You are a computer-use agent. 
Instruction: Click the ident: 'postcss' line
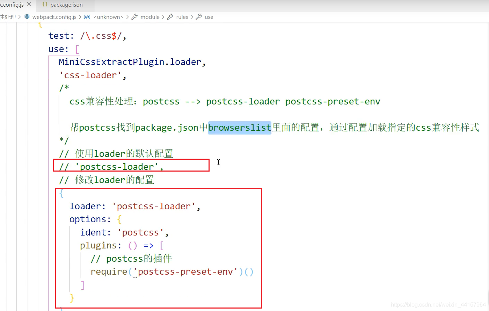click(x=125, y=233)
